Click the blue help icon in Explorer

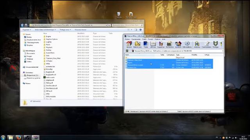coord(141,30)
